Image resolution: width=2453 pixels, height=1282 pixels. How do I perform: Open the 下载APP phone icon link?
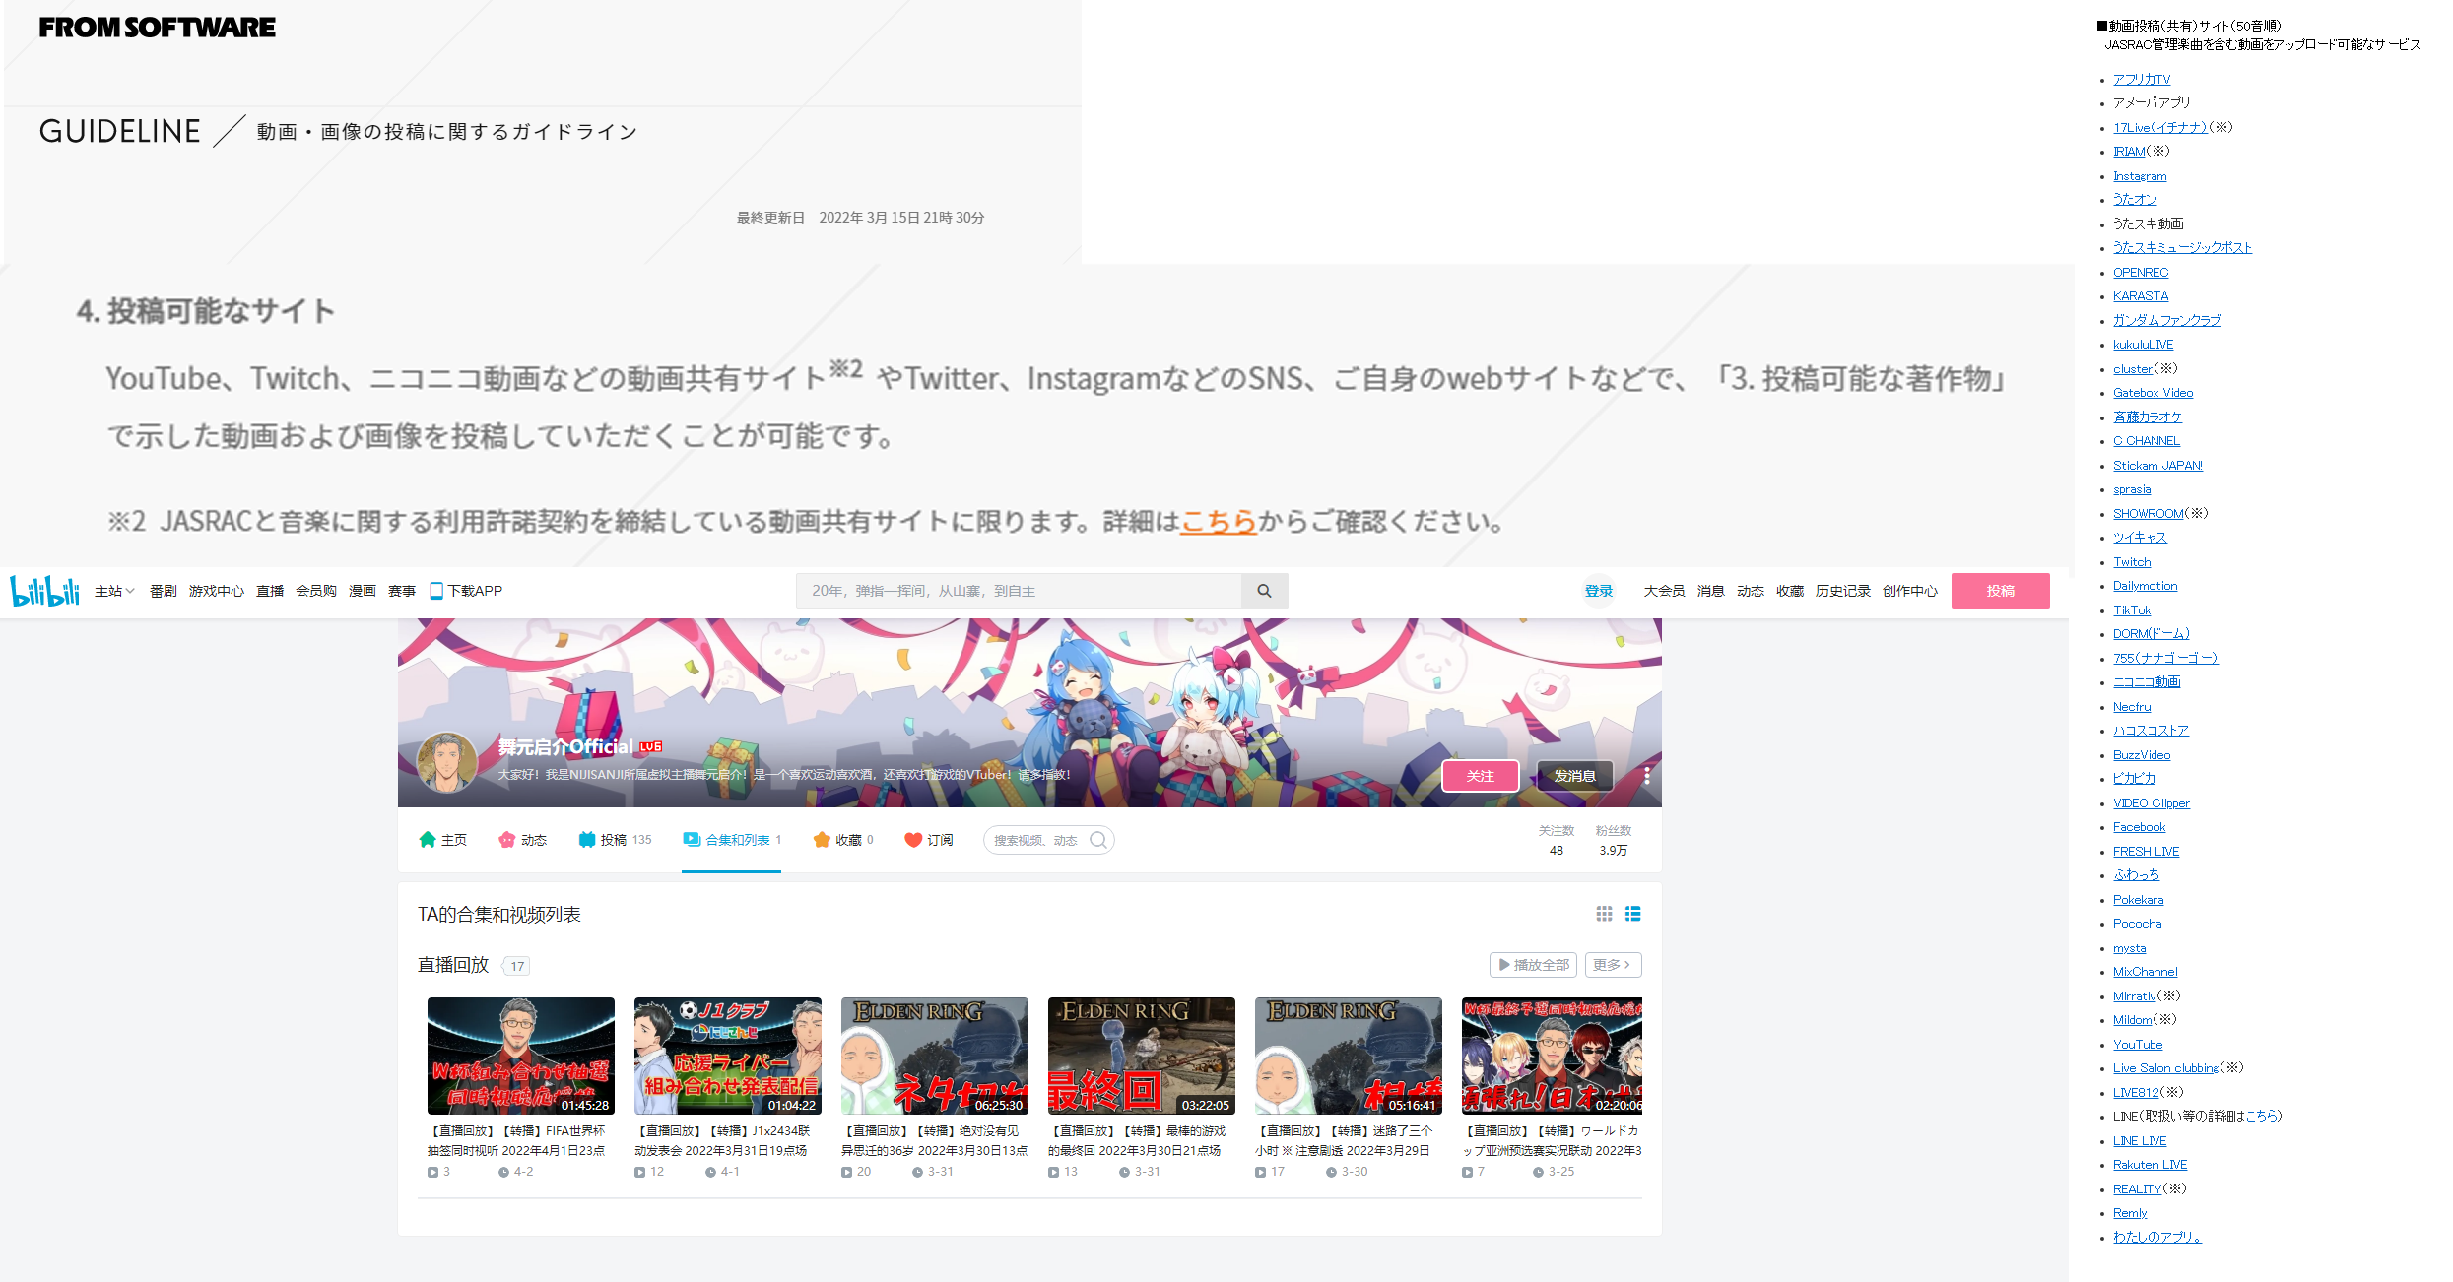[x=466, y=591]
